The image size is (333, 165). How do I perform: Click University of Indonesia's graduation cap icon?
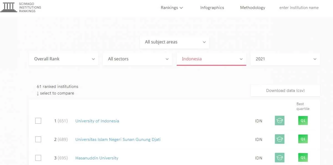click(279, 121)
